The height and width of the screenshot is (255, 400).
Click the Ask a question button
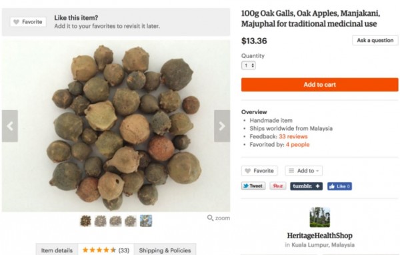(x=375, y=40)
